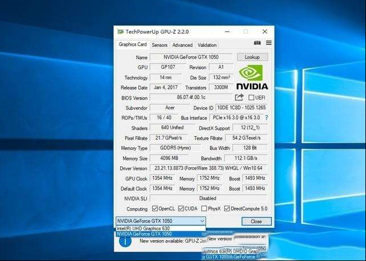Click the Default Clock row Memory 1752 MHz
Viewport: 366px width, 261px height.
[210, 188]
